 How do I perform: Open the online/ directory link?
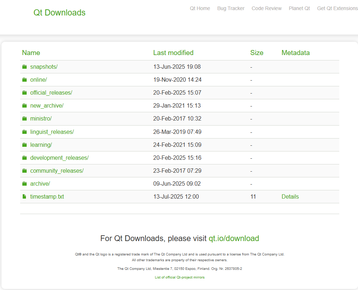click(39, 80)
